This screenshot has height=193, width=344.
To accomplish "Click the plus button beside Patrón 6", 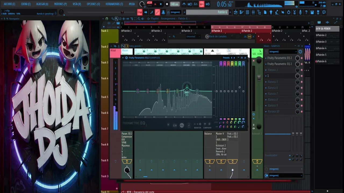I will [x=230, y=12].
